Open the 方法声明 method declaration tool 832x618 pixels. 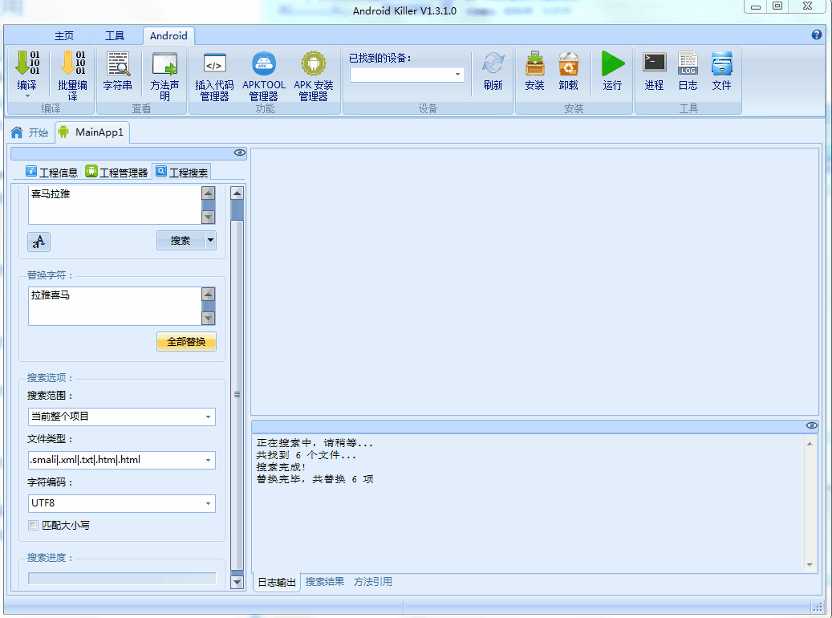coord(164,75)
